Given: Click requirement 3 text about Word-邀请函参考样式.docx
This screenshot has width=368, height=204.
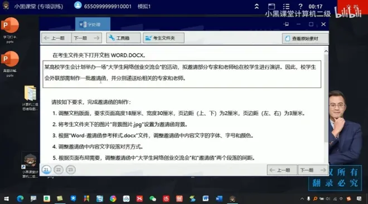Looking at the screenshot, I should pos(153,136).
